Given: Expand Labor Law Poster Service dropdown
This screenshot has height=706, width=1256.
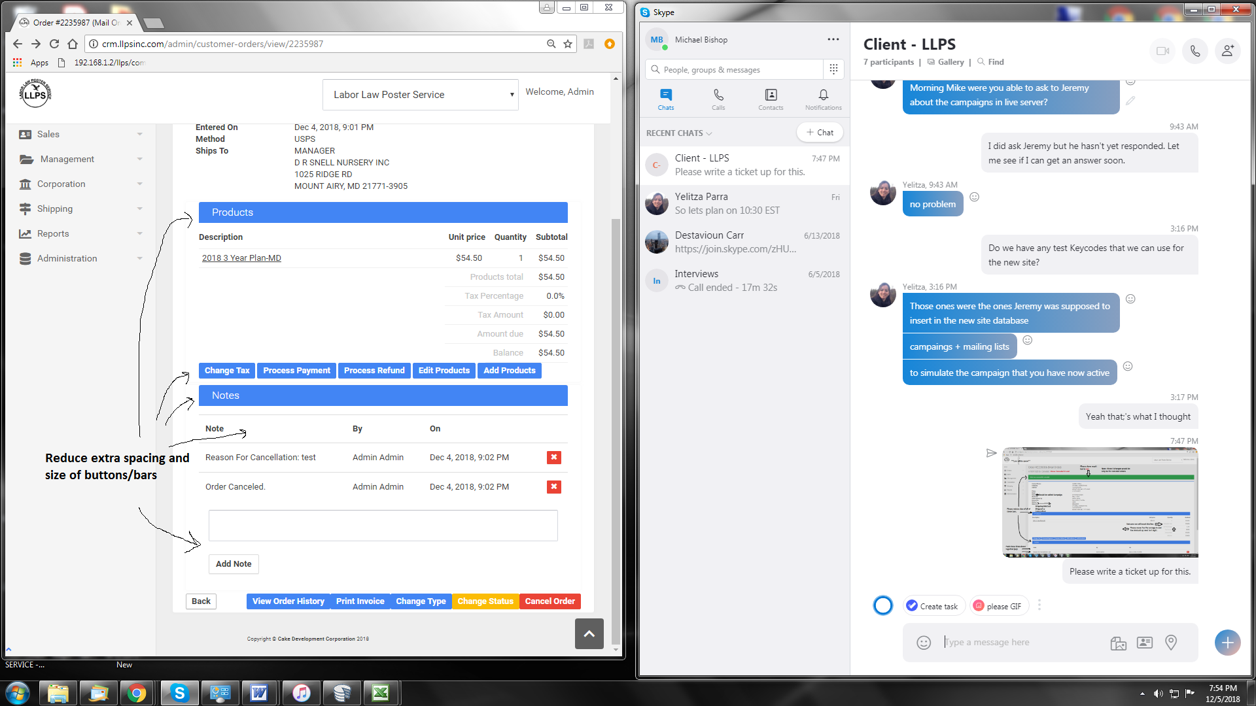Looking at the screenshot, I should [420, 95].
